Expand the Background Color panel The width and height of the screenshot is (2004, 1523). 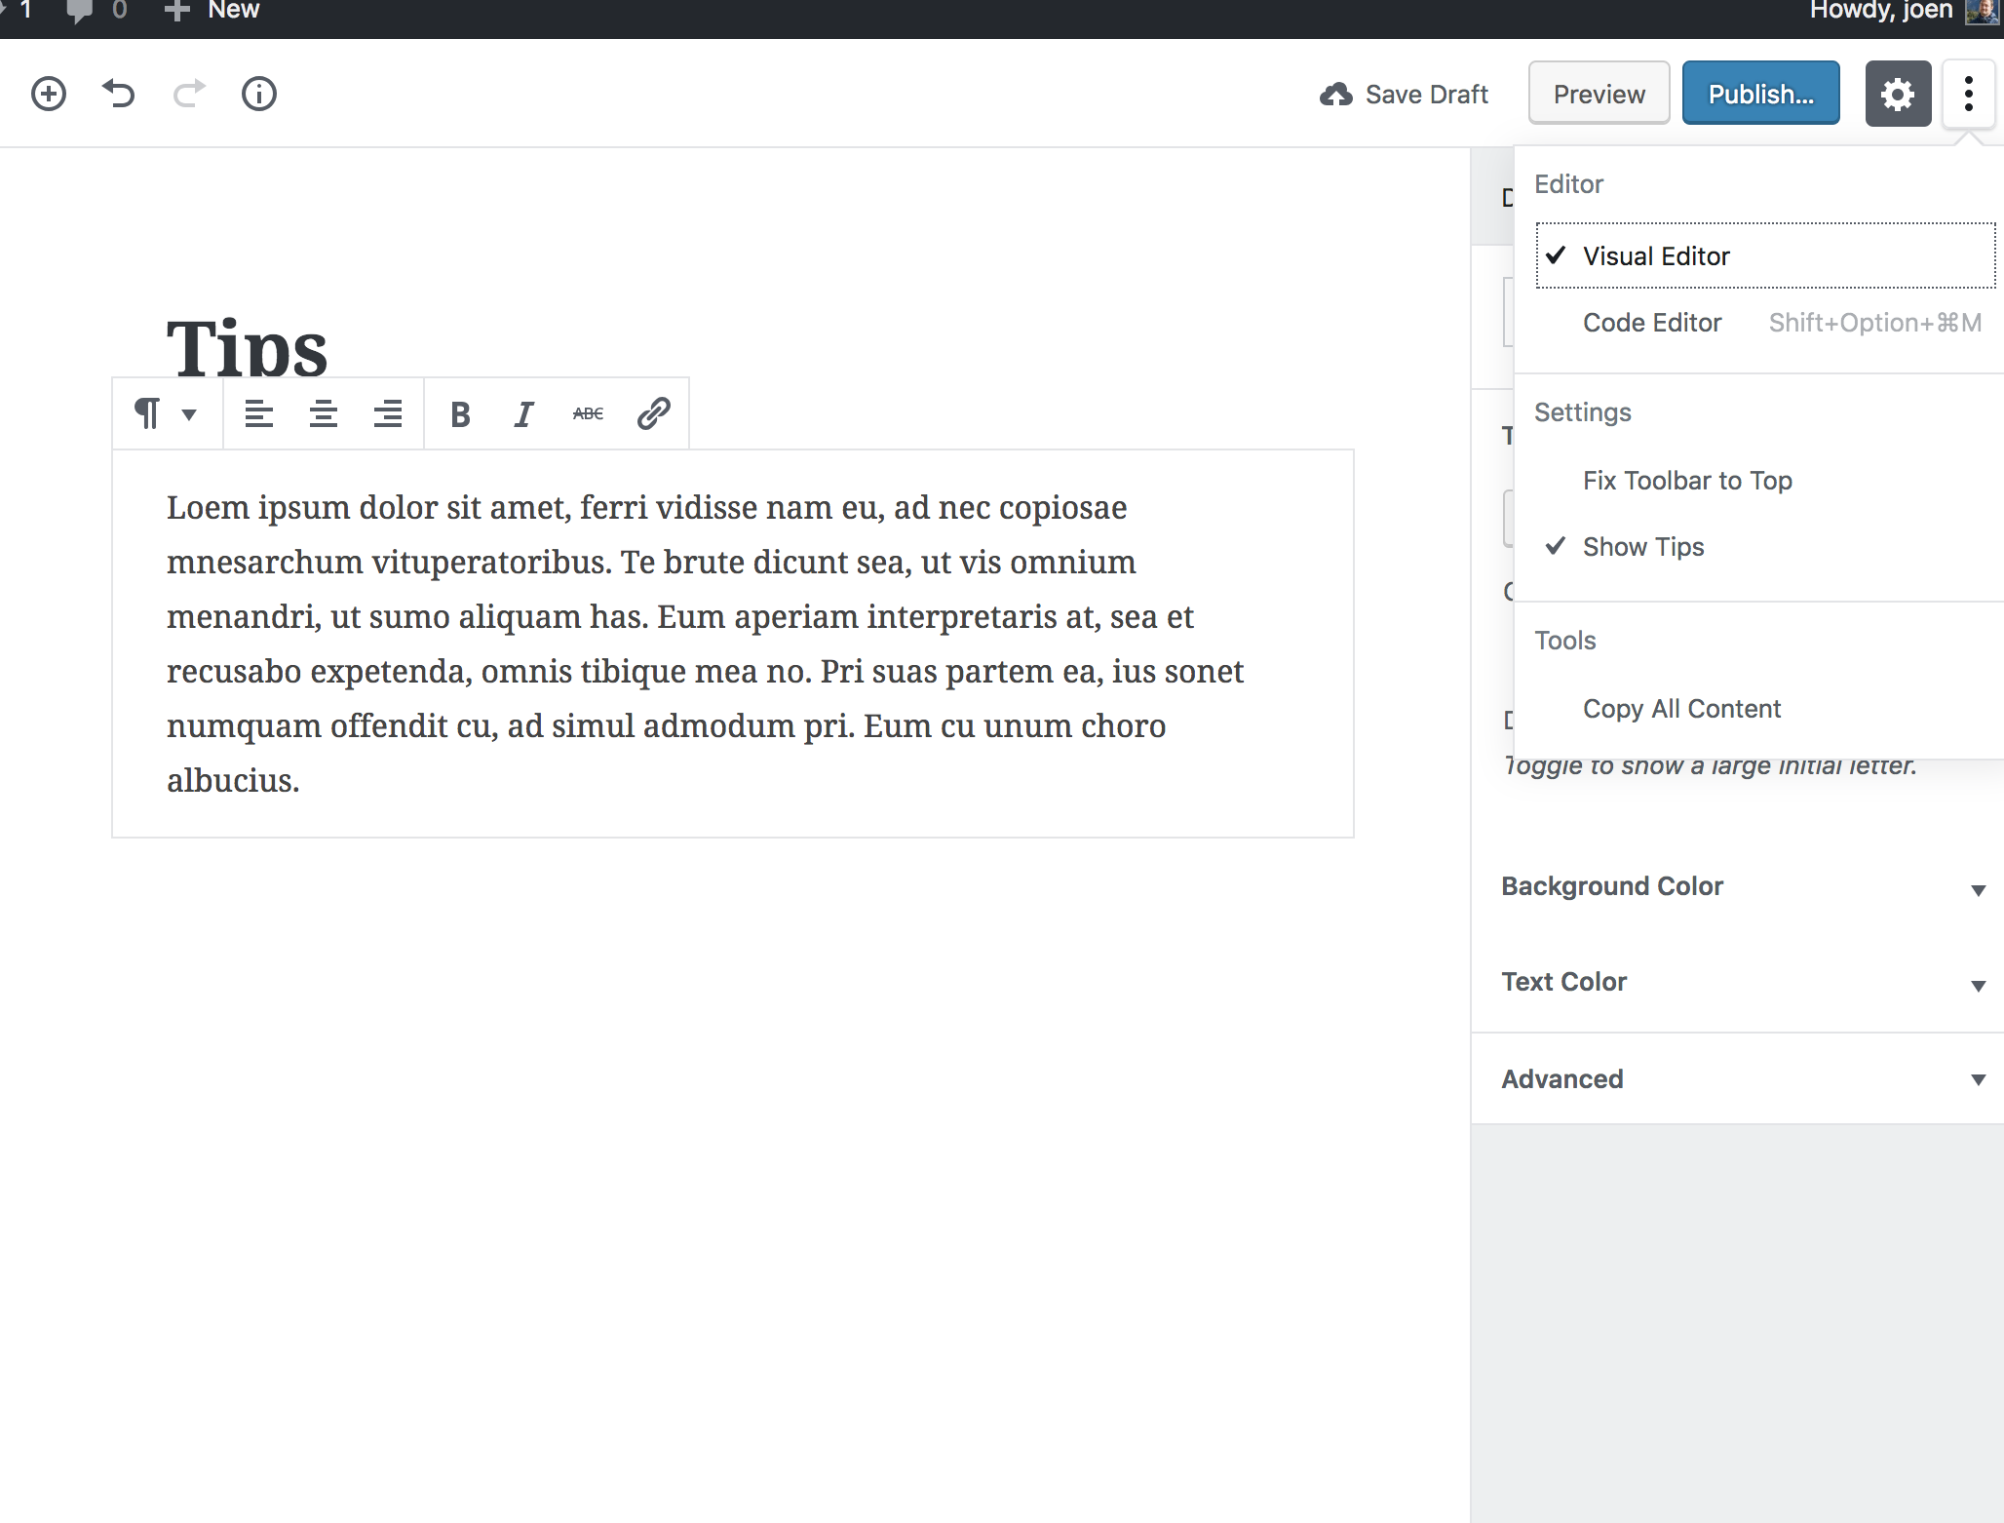click(1737, 887)
